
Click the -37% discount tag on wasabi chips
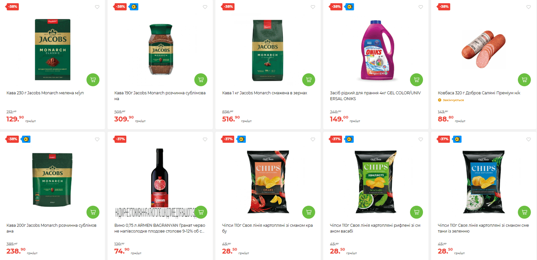click(337, 139)
